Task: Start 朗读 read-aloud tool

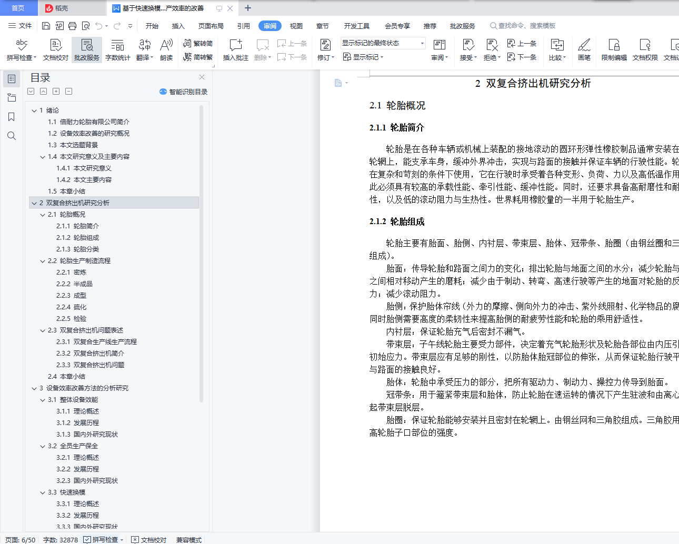Action: [166, 50]
